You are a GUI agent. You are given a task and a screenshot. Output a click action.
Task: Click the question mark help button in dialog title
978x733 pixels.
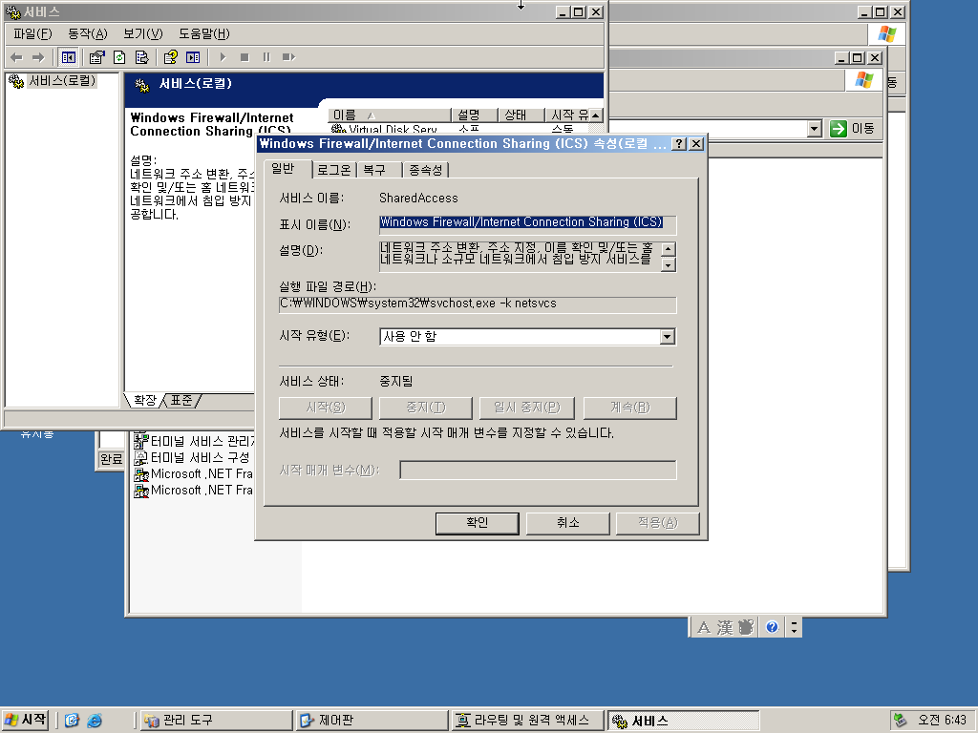click(679, 144)
